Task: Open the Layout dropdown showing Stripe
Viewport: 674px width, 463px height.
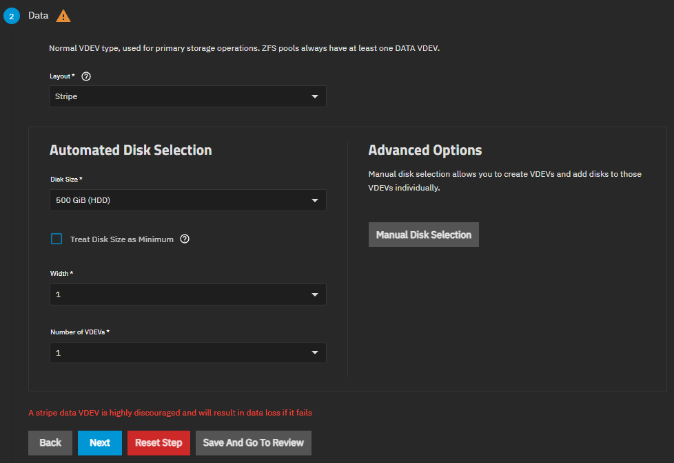Action: 179,97
